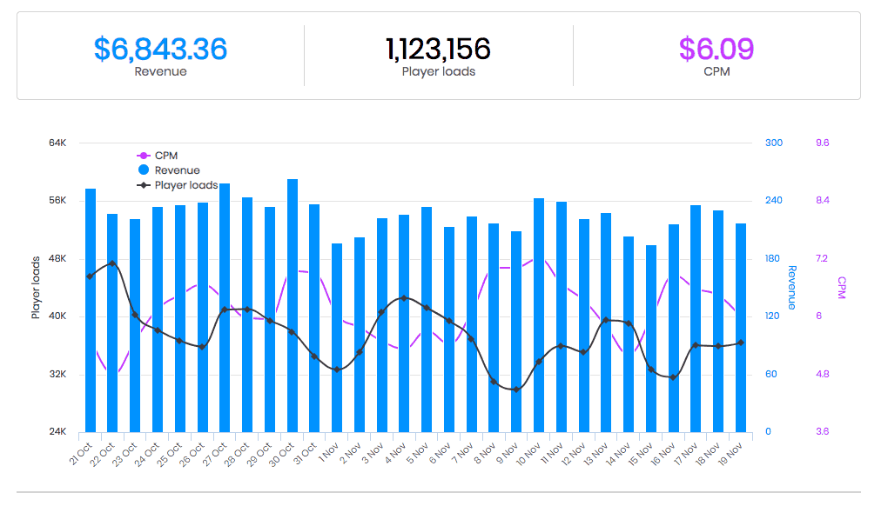The image size is (888, 506).
Task: Select the 30 Oct revenue bar
Action: pos(293,304)
